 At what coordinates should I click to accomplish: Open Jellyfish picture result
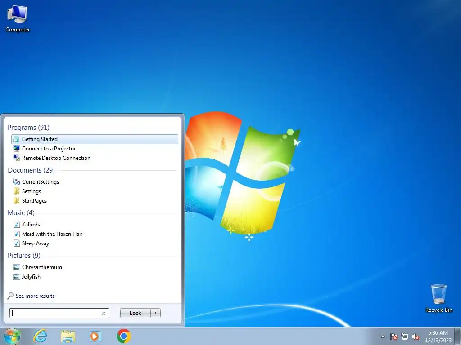point(95,277)
